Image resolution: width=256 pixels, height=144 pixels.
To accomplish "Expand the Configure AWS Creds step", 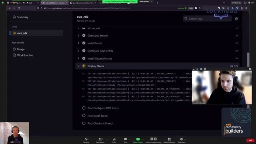I will [x=78, y=51].
